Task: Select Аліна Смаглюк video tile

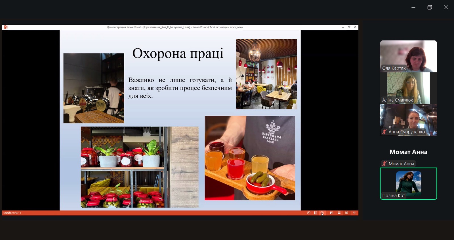Action: tap(408, 88)
